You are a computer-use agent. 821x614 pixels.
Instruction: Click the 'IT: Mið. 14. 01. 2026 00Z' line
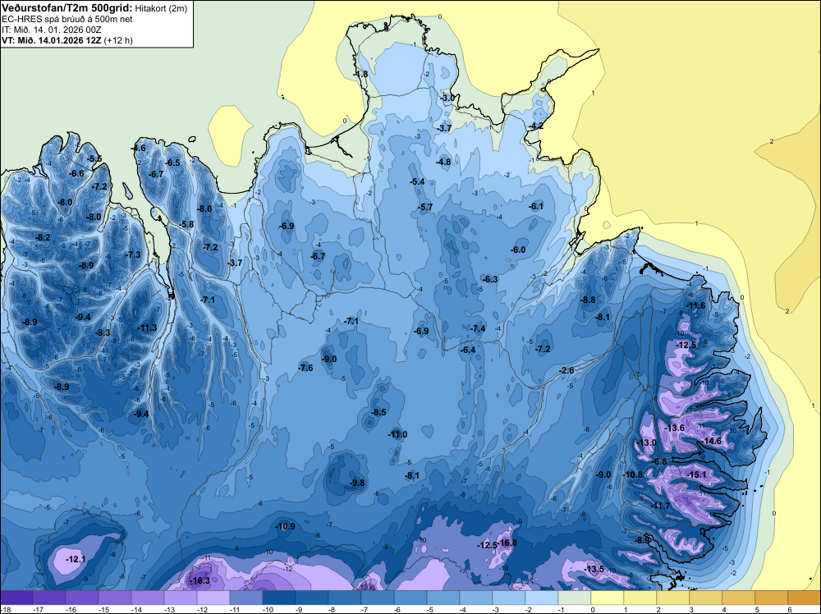(51, 30)
